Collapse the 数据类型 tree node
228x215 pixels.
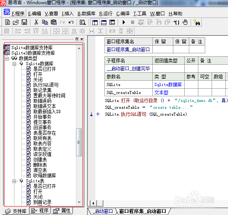7,59
